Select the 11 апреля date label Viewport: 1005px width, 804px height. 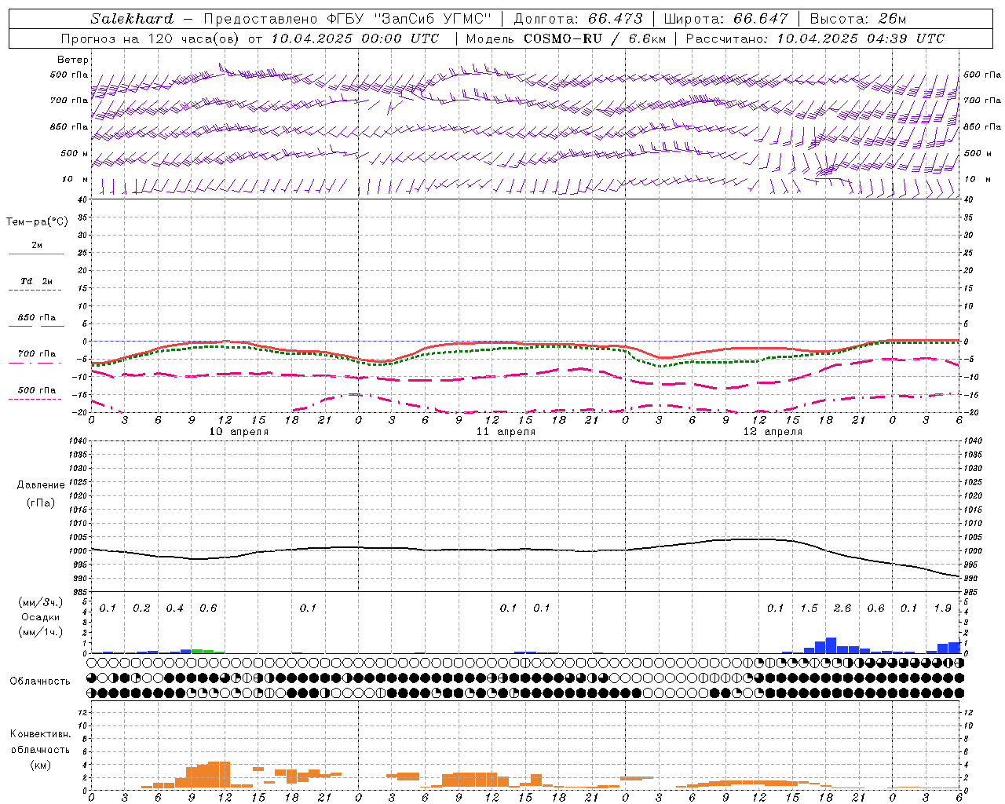pyautogui.click(x=506, y=432)
